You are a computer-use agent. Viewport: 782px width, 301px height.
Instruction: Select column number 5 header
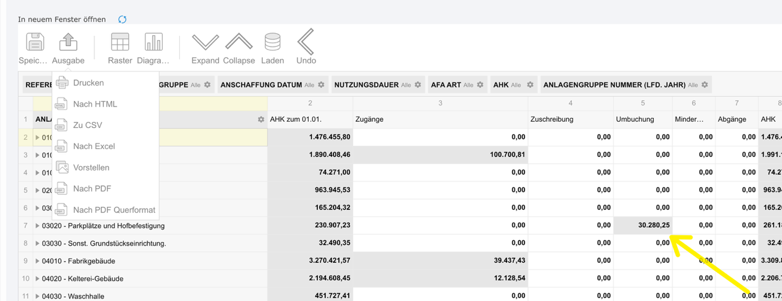point(643,103)
